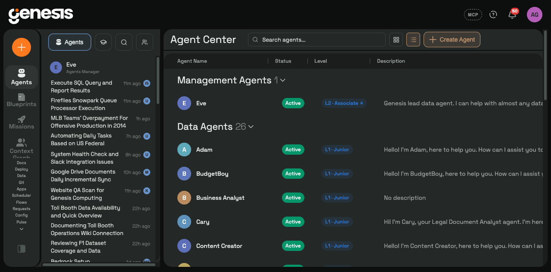The width and height of the screenshot is (551, 272).
Task: Click the Search agents input field
Action: (x=317, y=40)
